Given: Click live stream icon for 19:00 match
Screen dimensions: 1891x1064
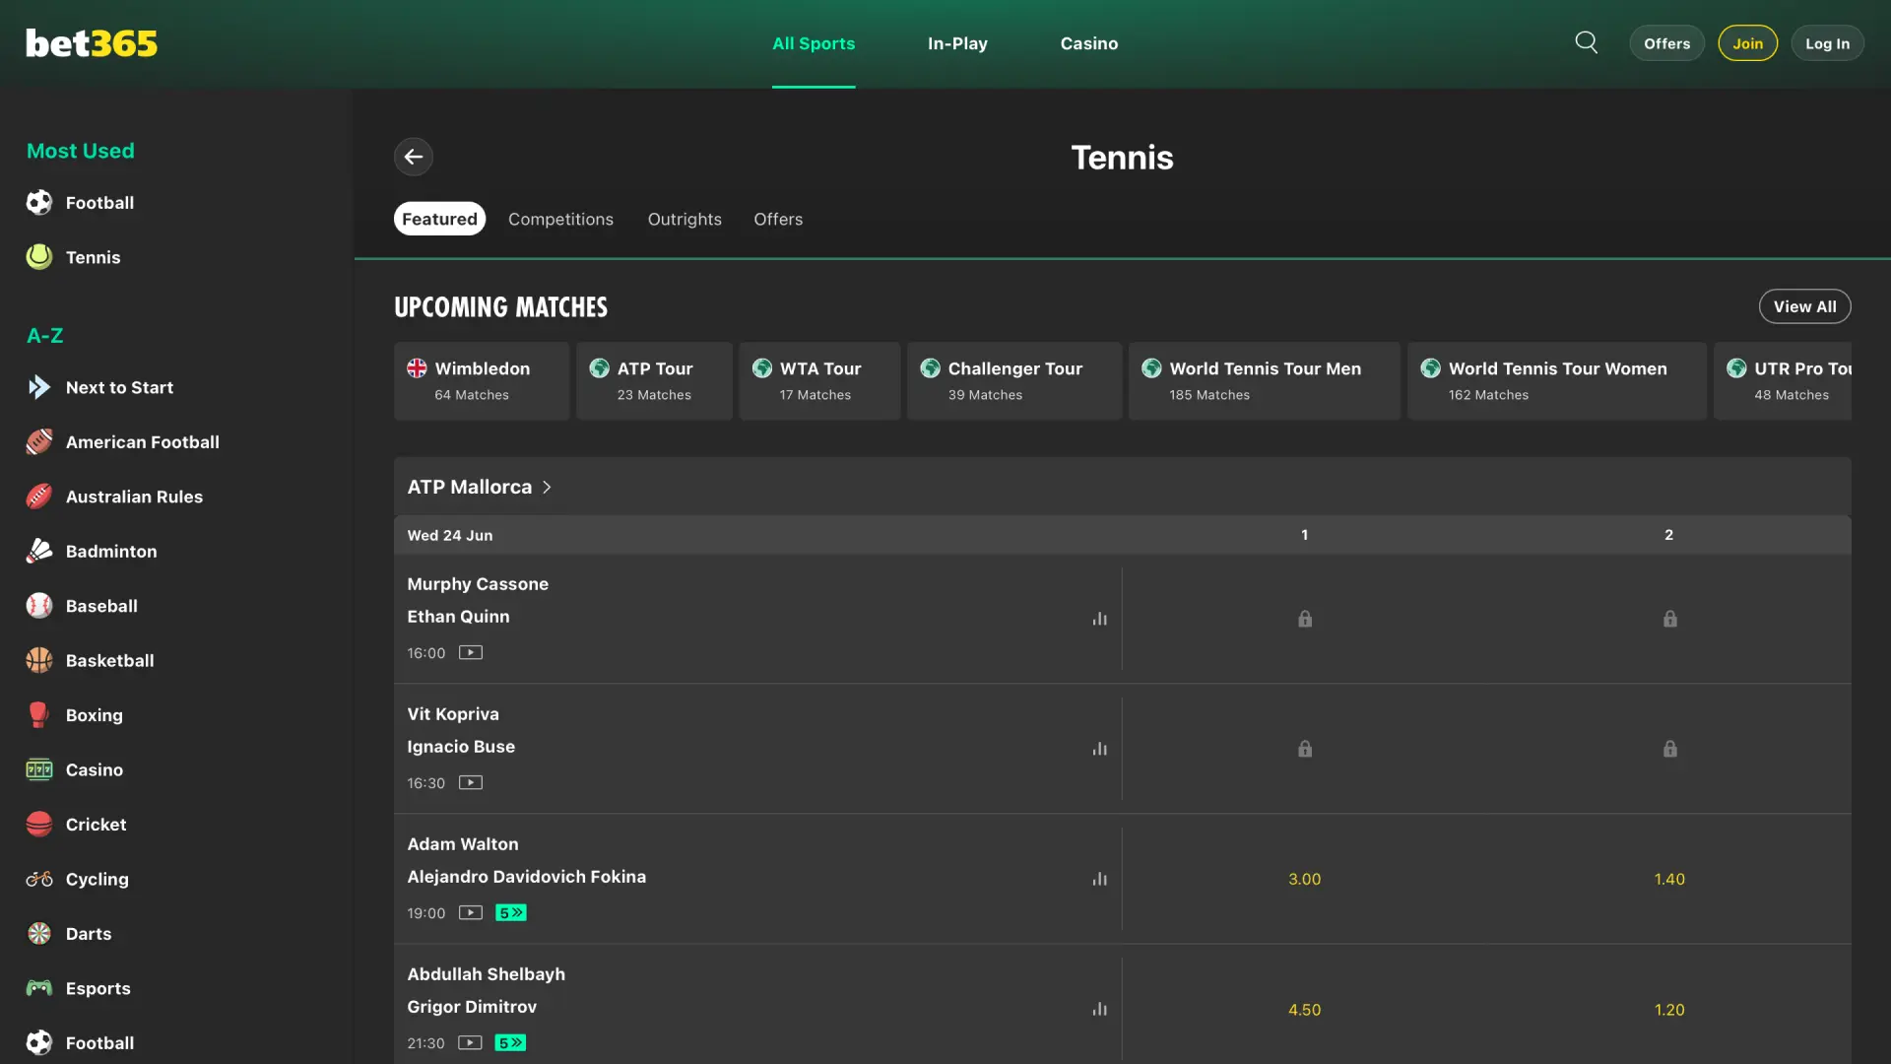Looking at the screenshot, I should (471, 912).
